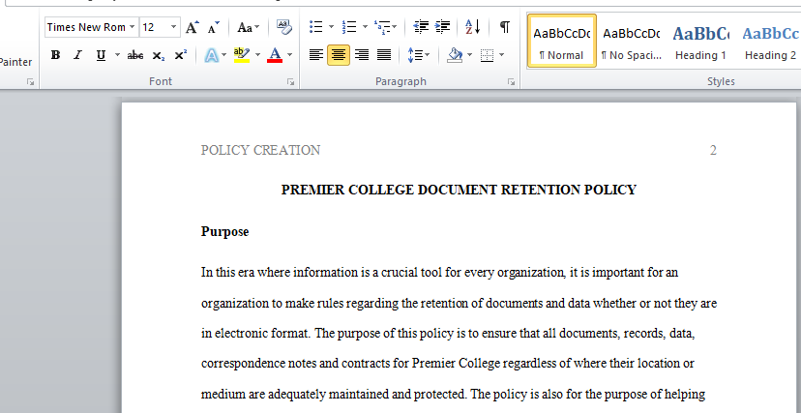Viewport: 801px width, 413px height.
Task: Align text left
Action: click(316, 54)
